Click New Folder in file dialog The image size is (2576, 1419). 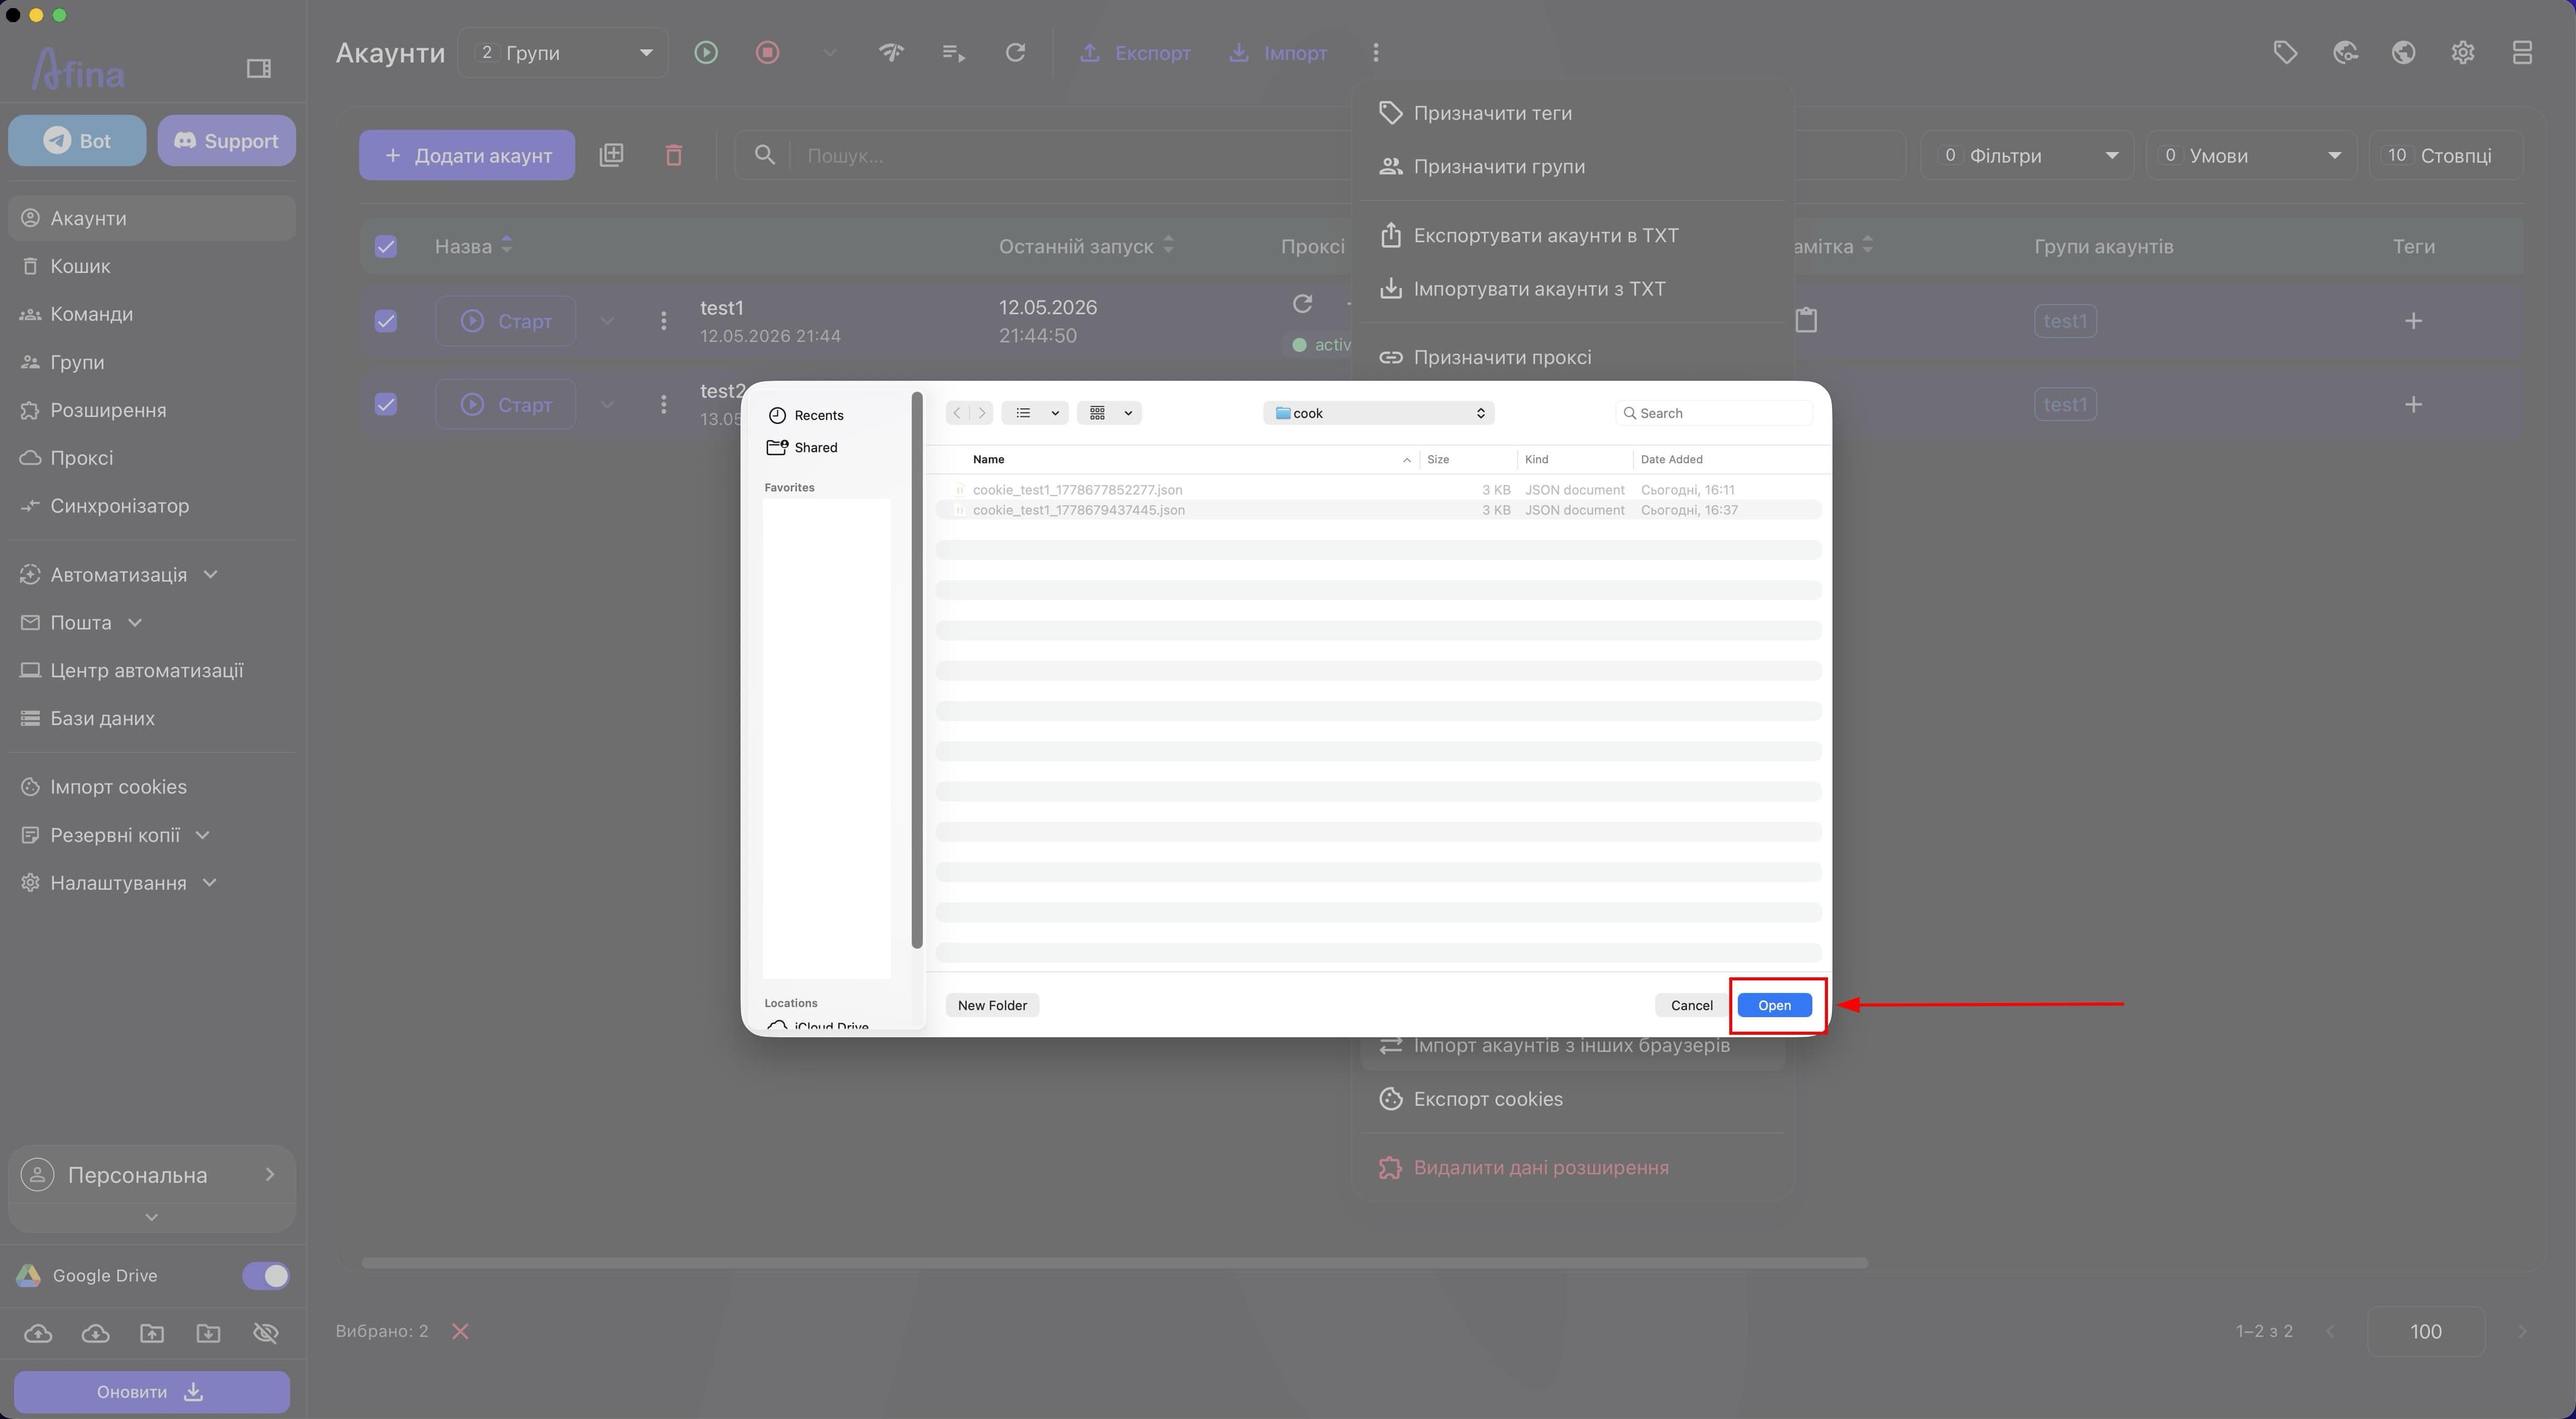click(x=992, y=1005)
